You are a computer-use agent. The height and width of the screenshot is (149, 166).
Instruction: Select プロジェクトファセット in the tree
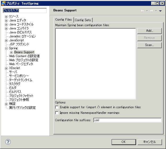click(x=21, y=96)
